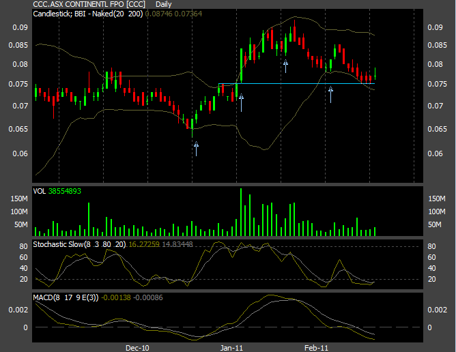Click the MACD signal value -0.00086
This screenshot has height=352, width=456.
pos(147,297)
